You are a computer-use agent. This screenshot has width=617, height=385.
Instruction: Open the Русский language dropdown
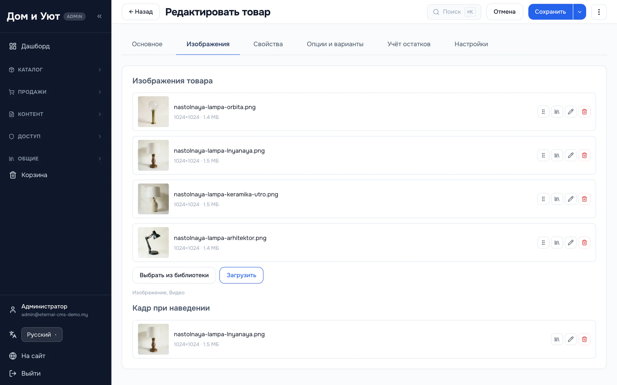click(42, 335)
